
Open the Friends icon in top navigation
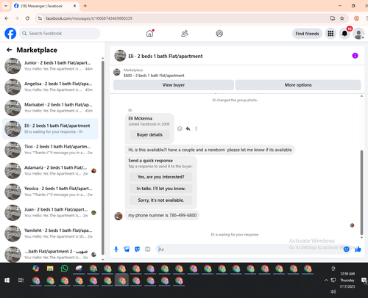185,33
